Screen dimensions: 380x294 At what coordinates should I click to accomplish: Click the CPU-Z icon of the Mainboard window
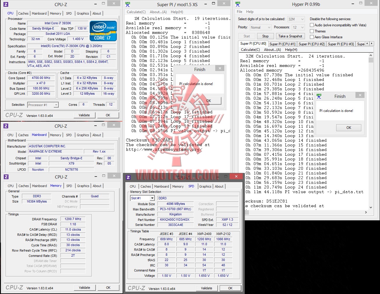pos(6,126)
